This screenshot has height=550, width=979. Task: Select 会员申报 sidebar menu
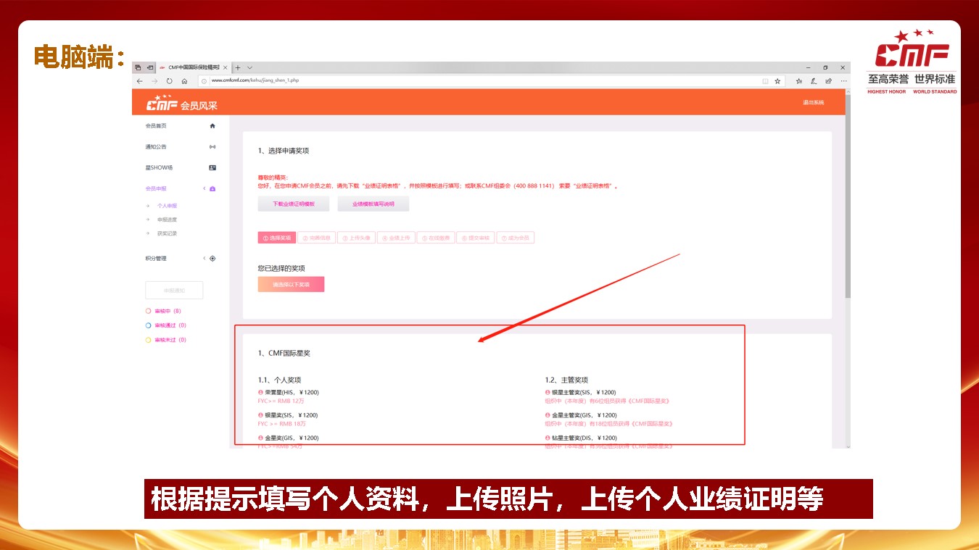[x=156, y=189]
